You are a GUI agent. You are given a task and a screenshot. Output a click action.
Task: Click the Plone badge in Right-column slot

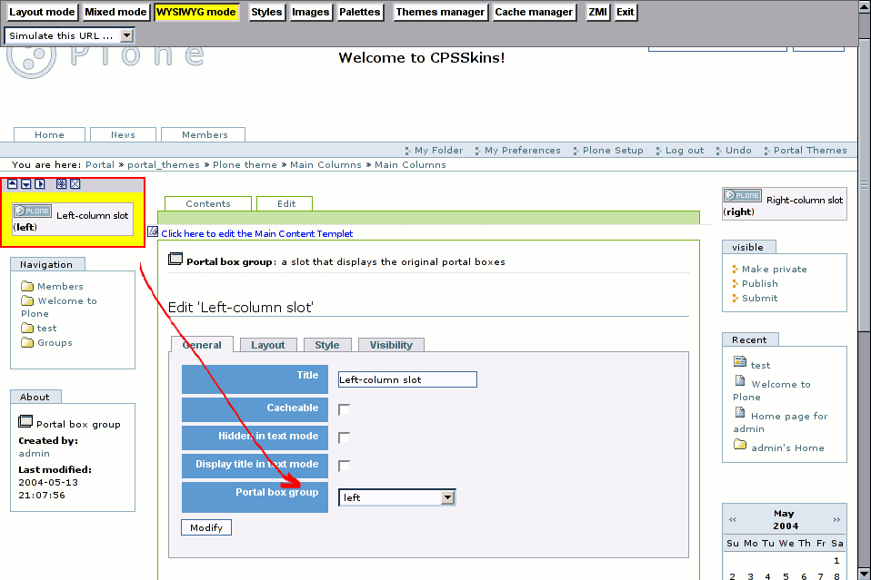click(x=742, y=196)
